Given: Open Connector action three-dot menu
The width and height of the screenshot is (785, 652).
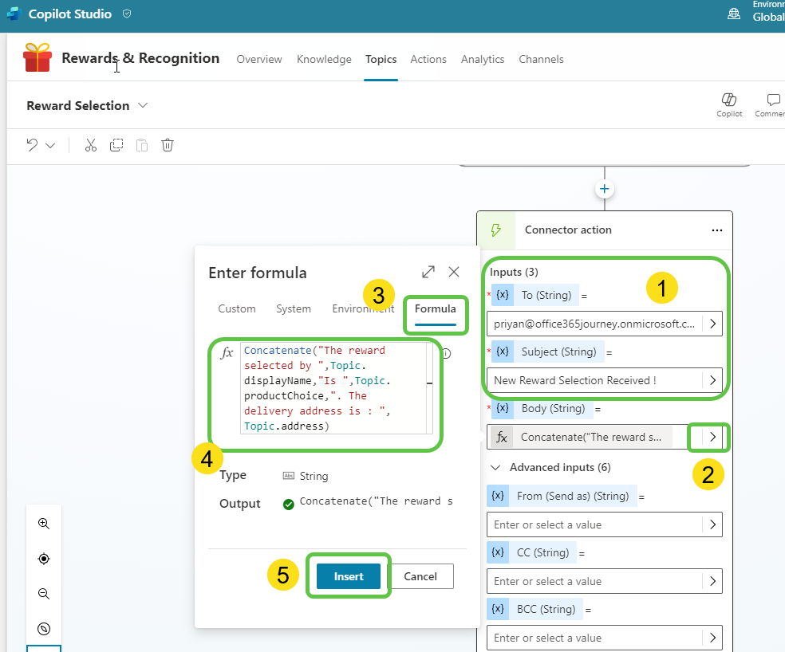Looking at the screenshot, I should 716,230.
